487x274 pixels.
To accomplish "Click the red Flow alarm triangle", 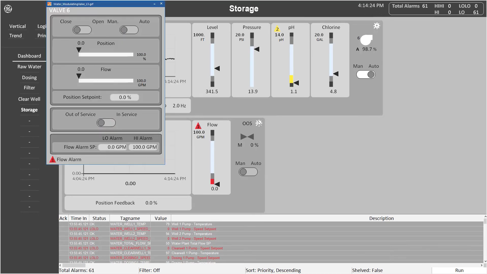I will pos(198,126).
